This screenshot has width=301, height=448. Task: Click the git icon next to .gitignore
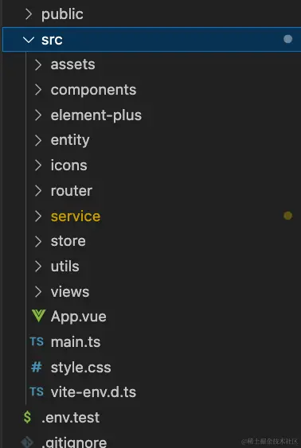[27, 442]
